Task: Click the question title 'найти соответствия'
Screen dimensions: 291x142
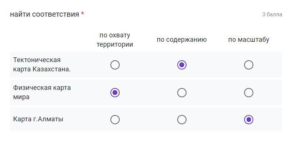Action: tap(45, 14)
